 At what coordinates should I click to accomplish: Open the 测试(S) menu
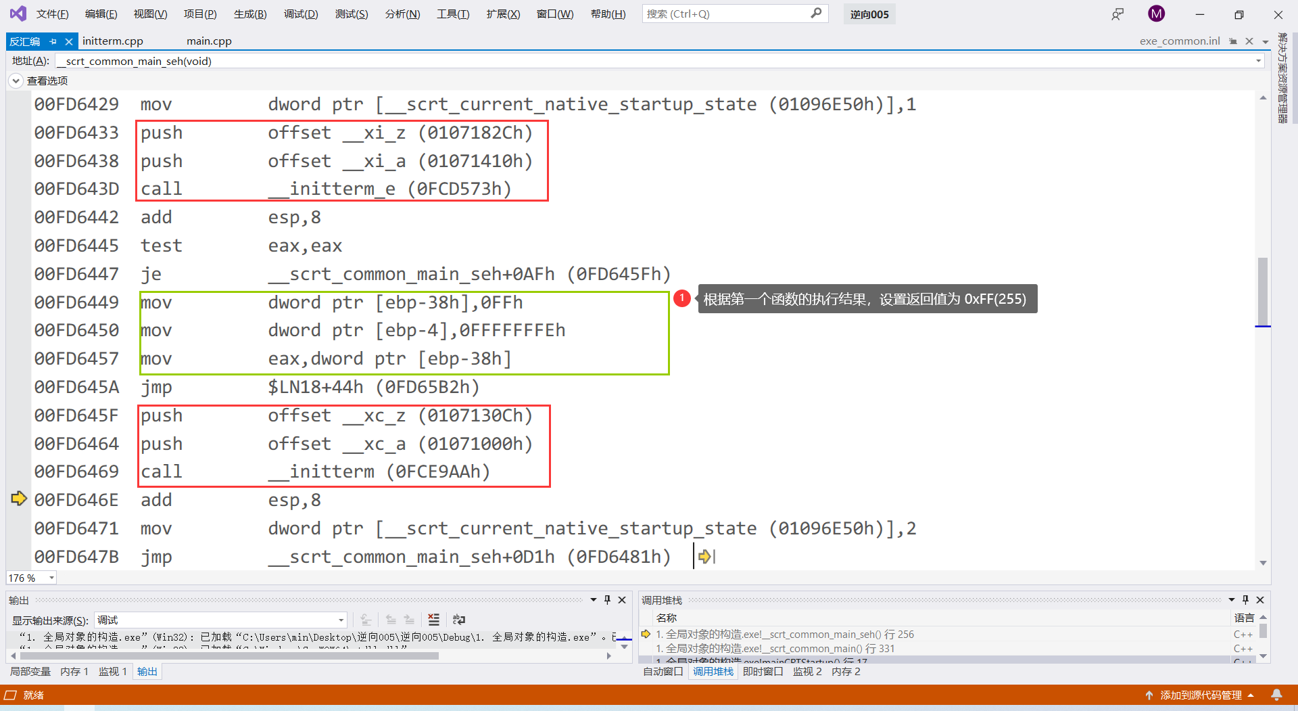tap(352, 14)
